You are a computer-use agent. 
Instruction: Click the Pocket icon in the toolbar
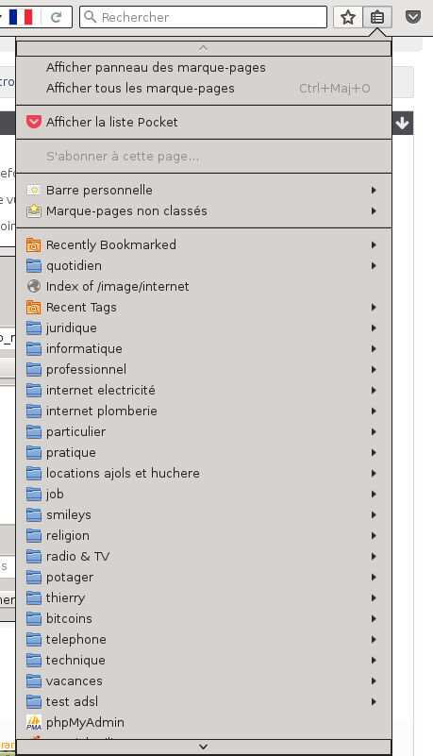click(x=413, y=17)
